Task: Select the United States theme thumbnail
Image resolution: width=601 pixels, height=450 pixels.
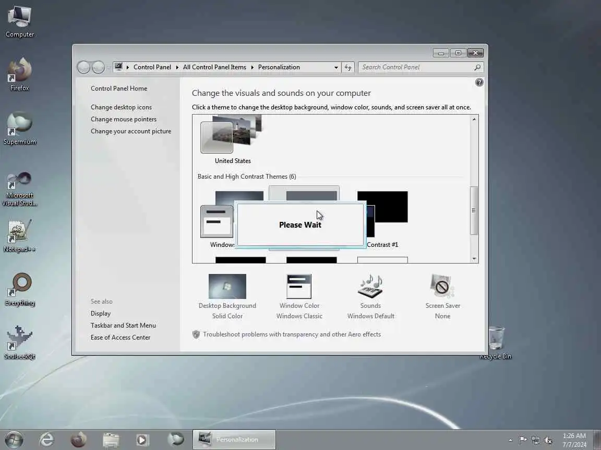Action: click(233, 140)
